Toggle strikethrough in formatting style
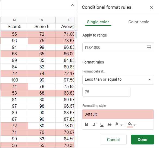Image resolution: width=159 pixels, height=148 pixels. 110,124
